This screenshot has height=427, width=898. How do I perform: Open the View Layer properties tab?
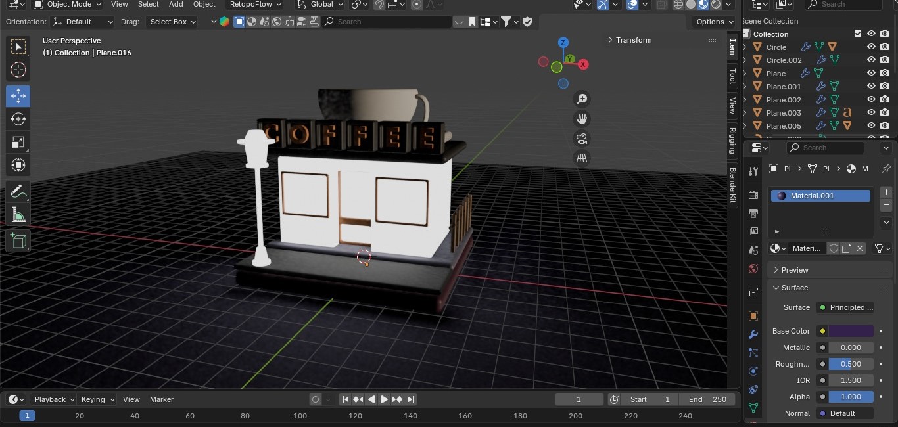coord(753,232)
